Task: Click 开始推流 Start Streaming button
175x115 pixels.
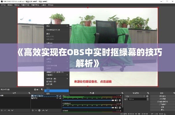Action: point(162,96)
